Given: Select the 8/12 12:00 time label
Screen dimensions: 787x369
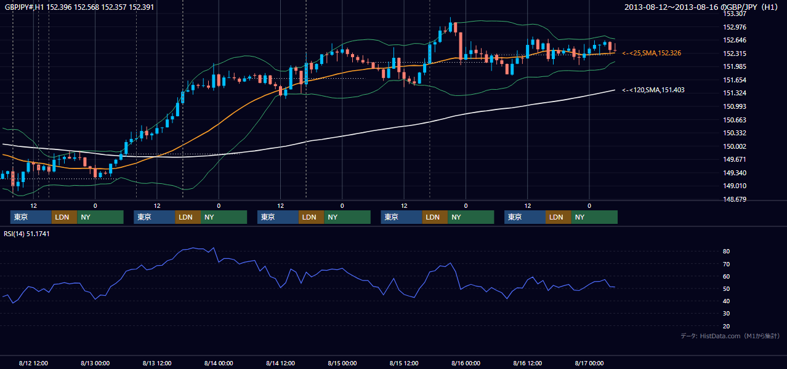Looking at the screenshot, I should coord(34,363).
